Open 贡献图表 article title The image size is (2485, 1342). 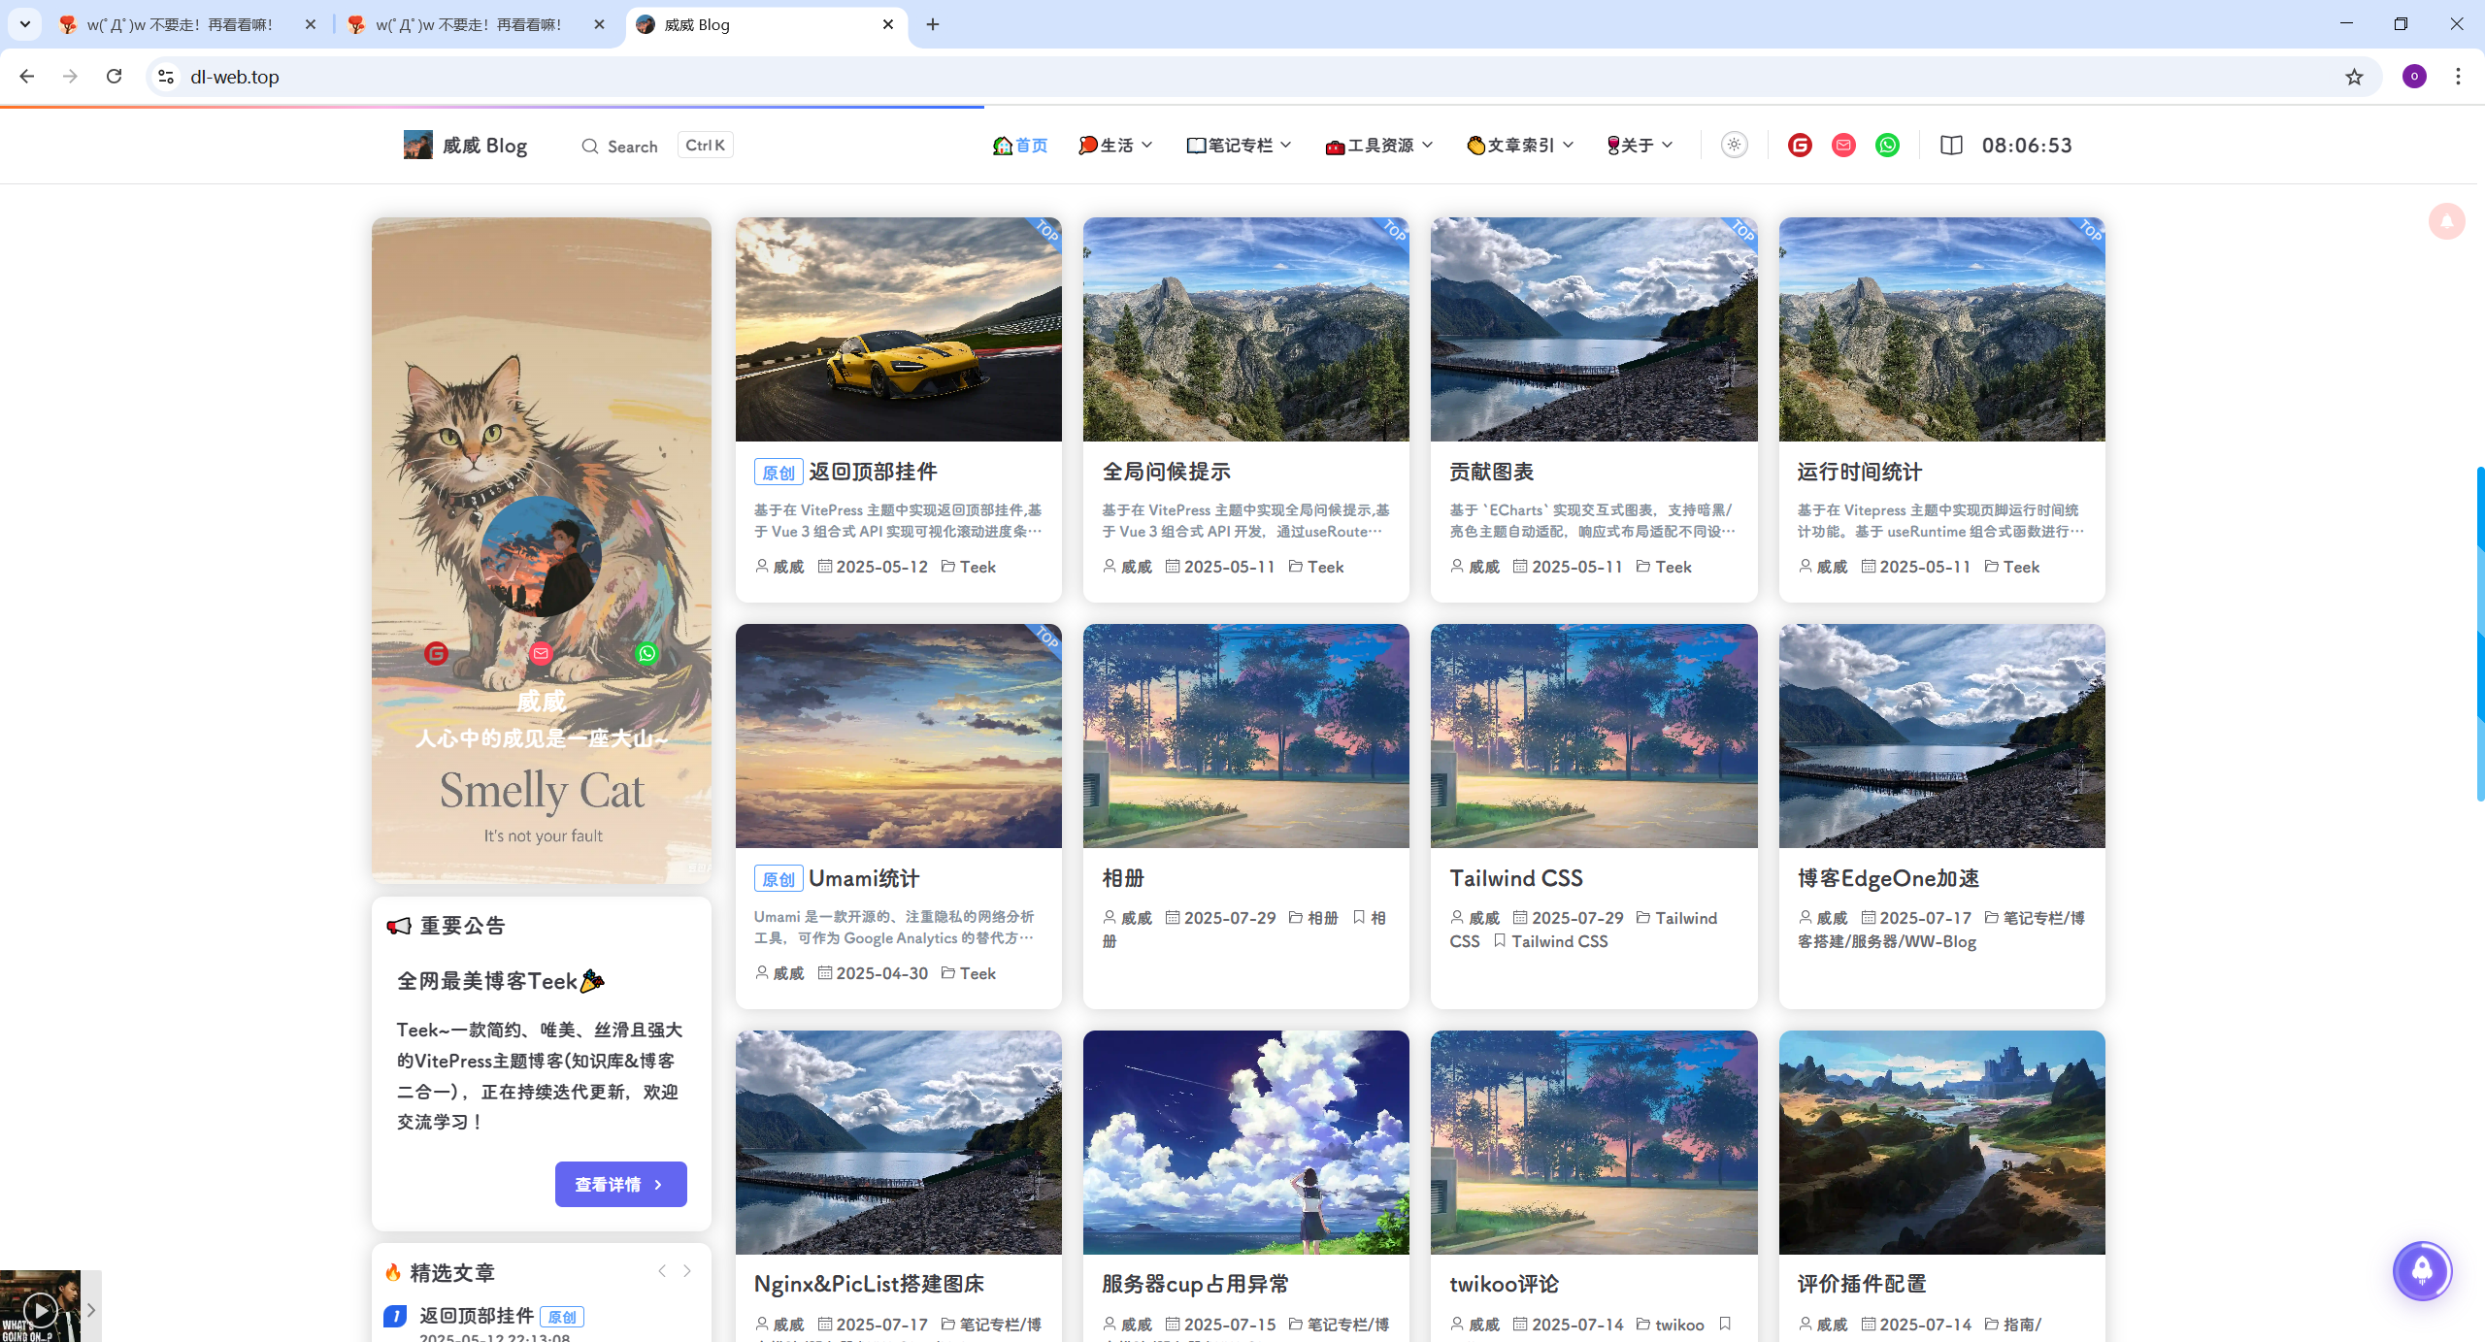point(1491,472)
